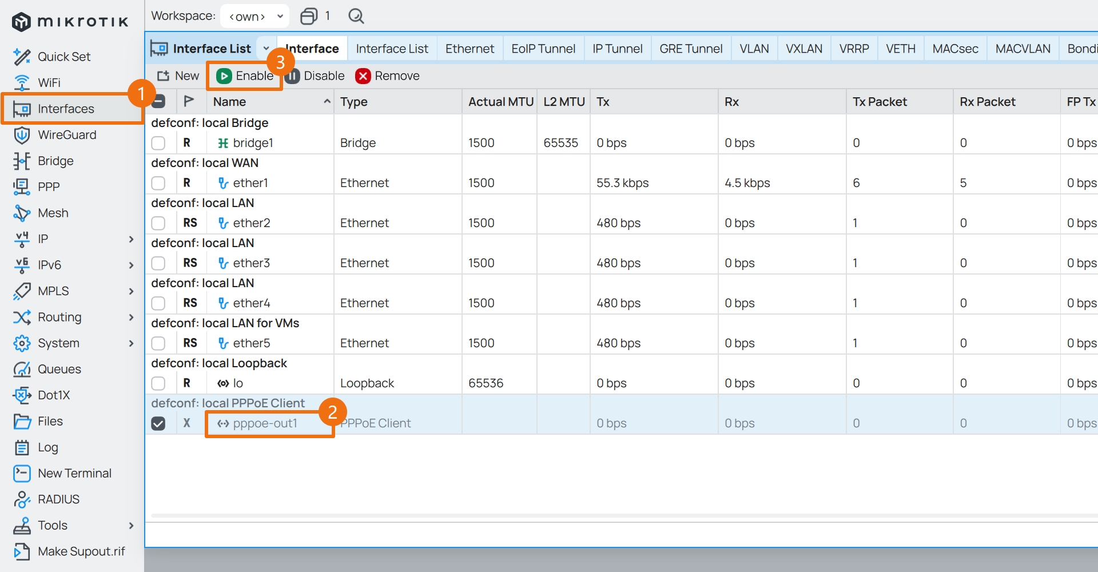Check the ether5 row checkbox
1098x572 pixels.
pyautogui.click(x=158, y=343)
